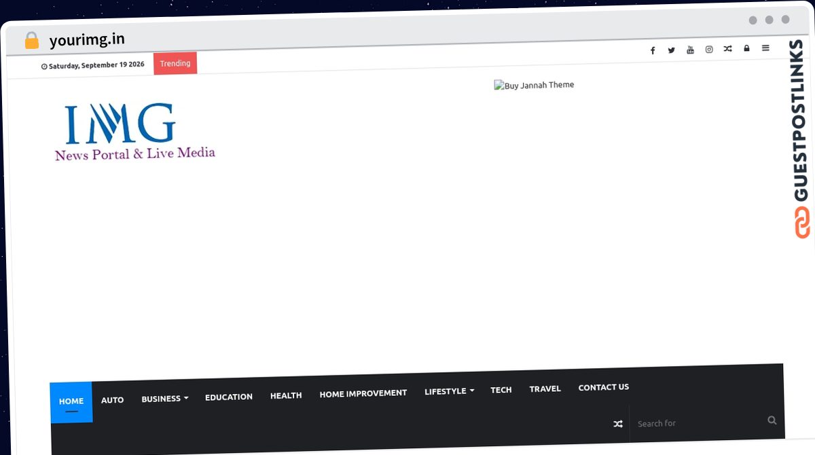
Task: Open the Contact Us link
Action: (x=604, y=387)
